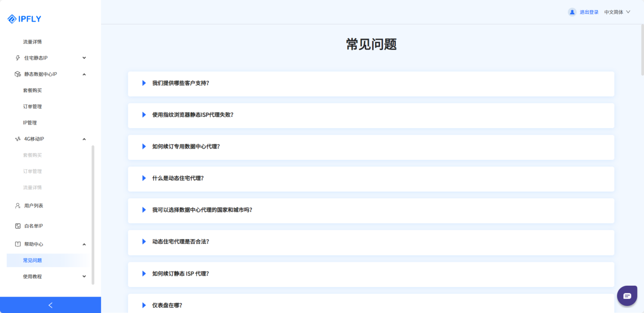
Task: Open the 常见问题 menu item
Action: coord(33,260)
